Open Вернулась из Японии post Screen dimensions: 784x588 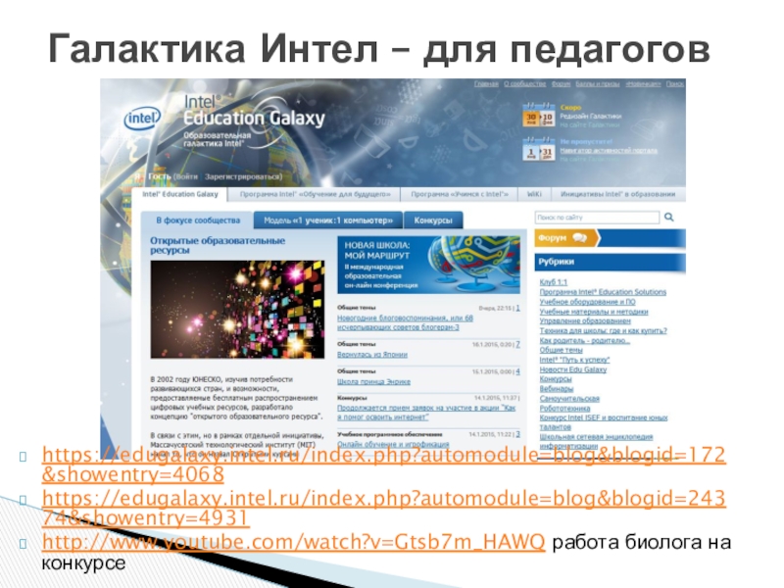tap(372, 355)
